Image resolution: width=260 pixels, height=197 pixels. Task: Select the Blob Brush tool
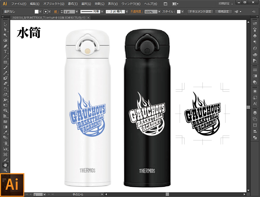[5, 78]
